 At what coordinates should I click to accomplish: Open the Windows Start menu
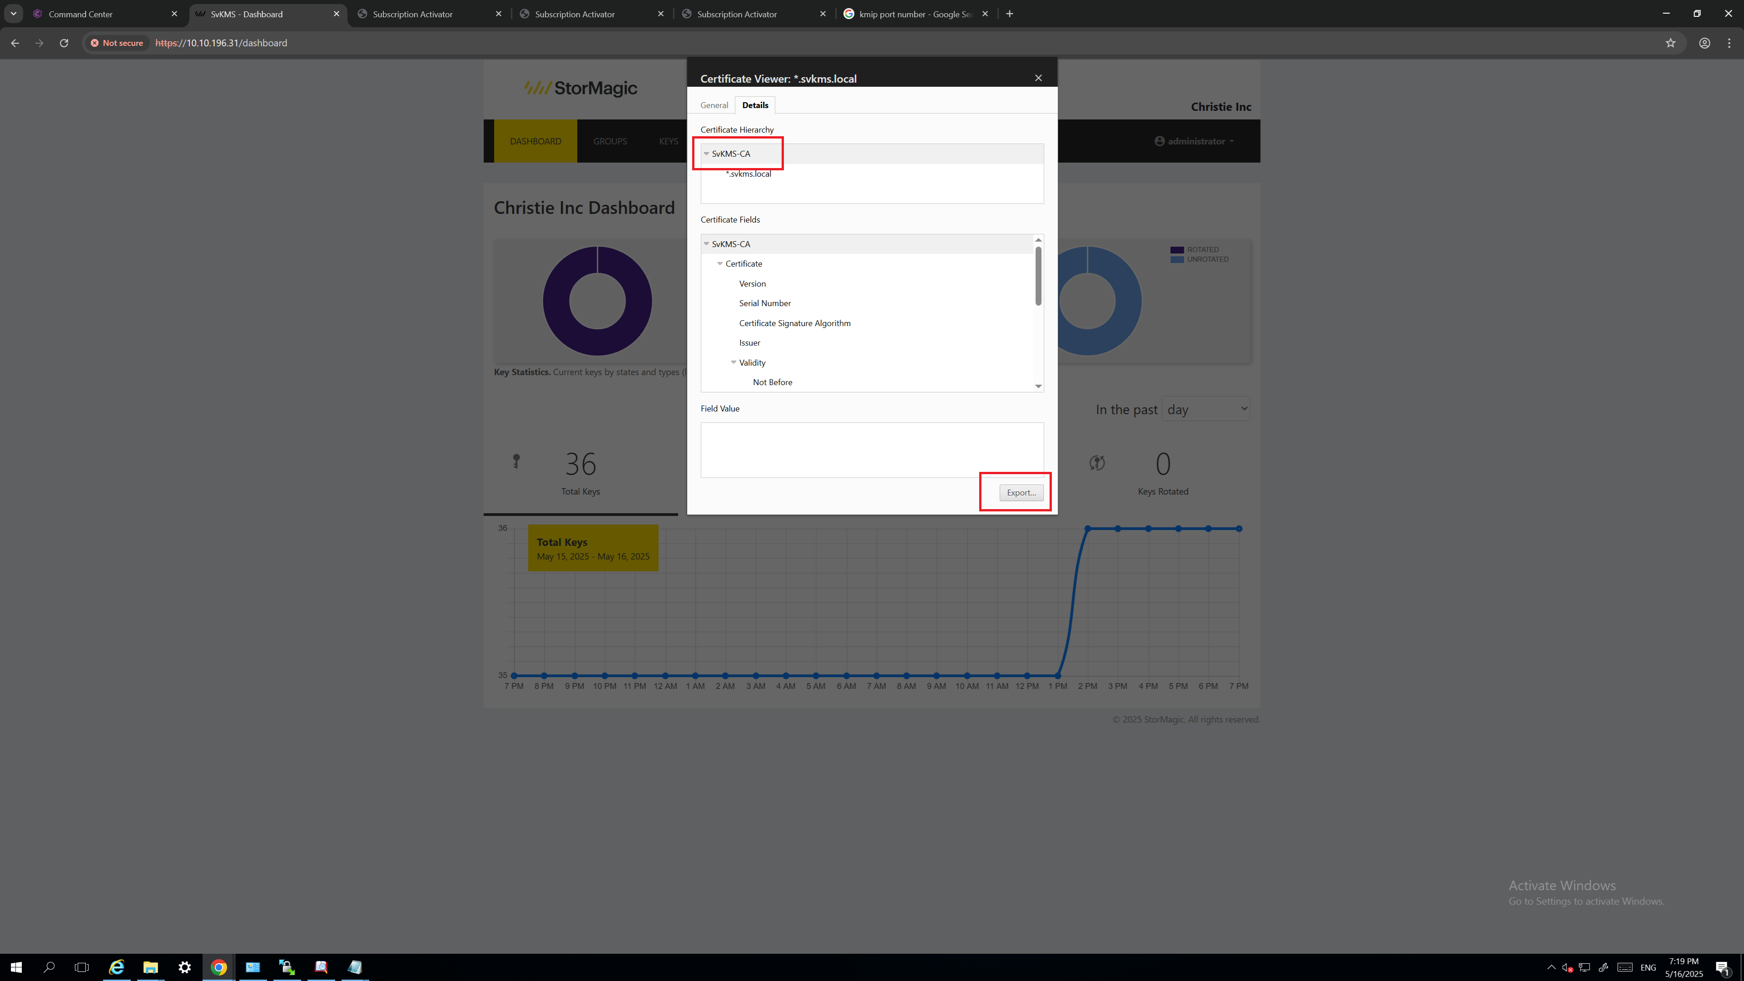point(16,967)
